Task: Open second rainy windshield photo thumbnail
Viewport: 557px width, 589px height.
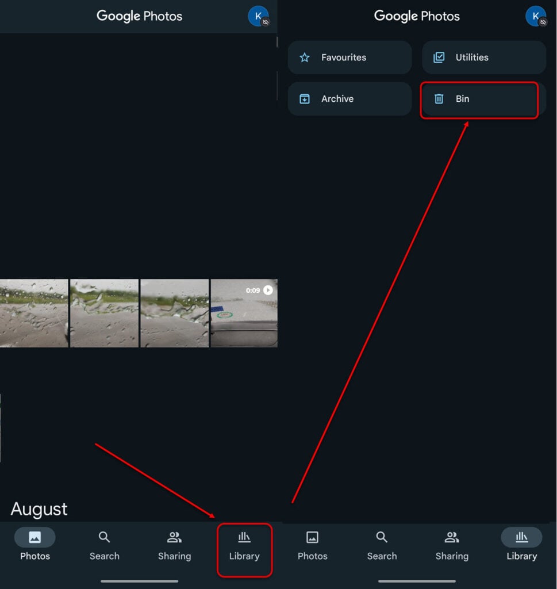Action: click(105, 313)
